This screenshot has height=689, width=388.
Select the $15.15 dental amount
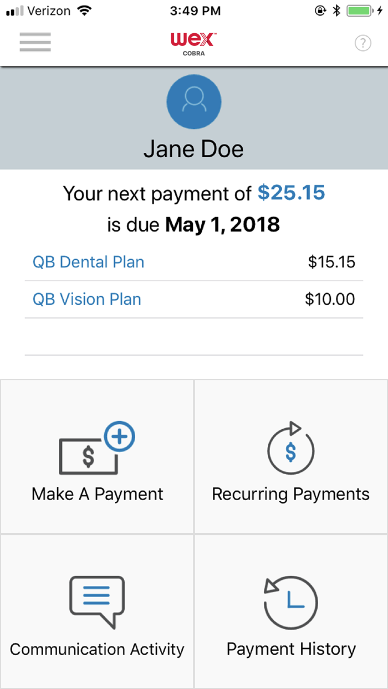coord(331,262)
